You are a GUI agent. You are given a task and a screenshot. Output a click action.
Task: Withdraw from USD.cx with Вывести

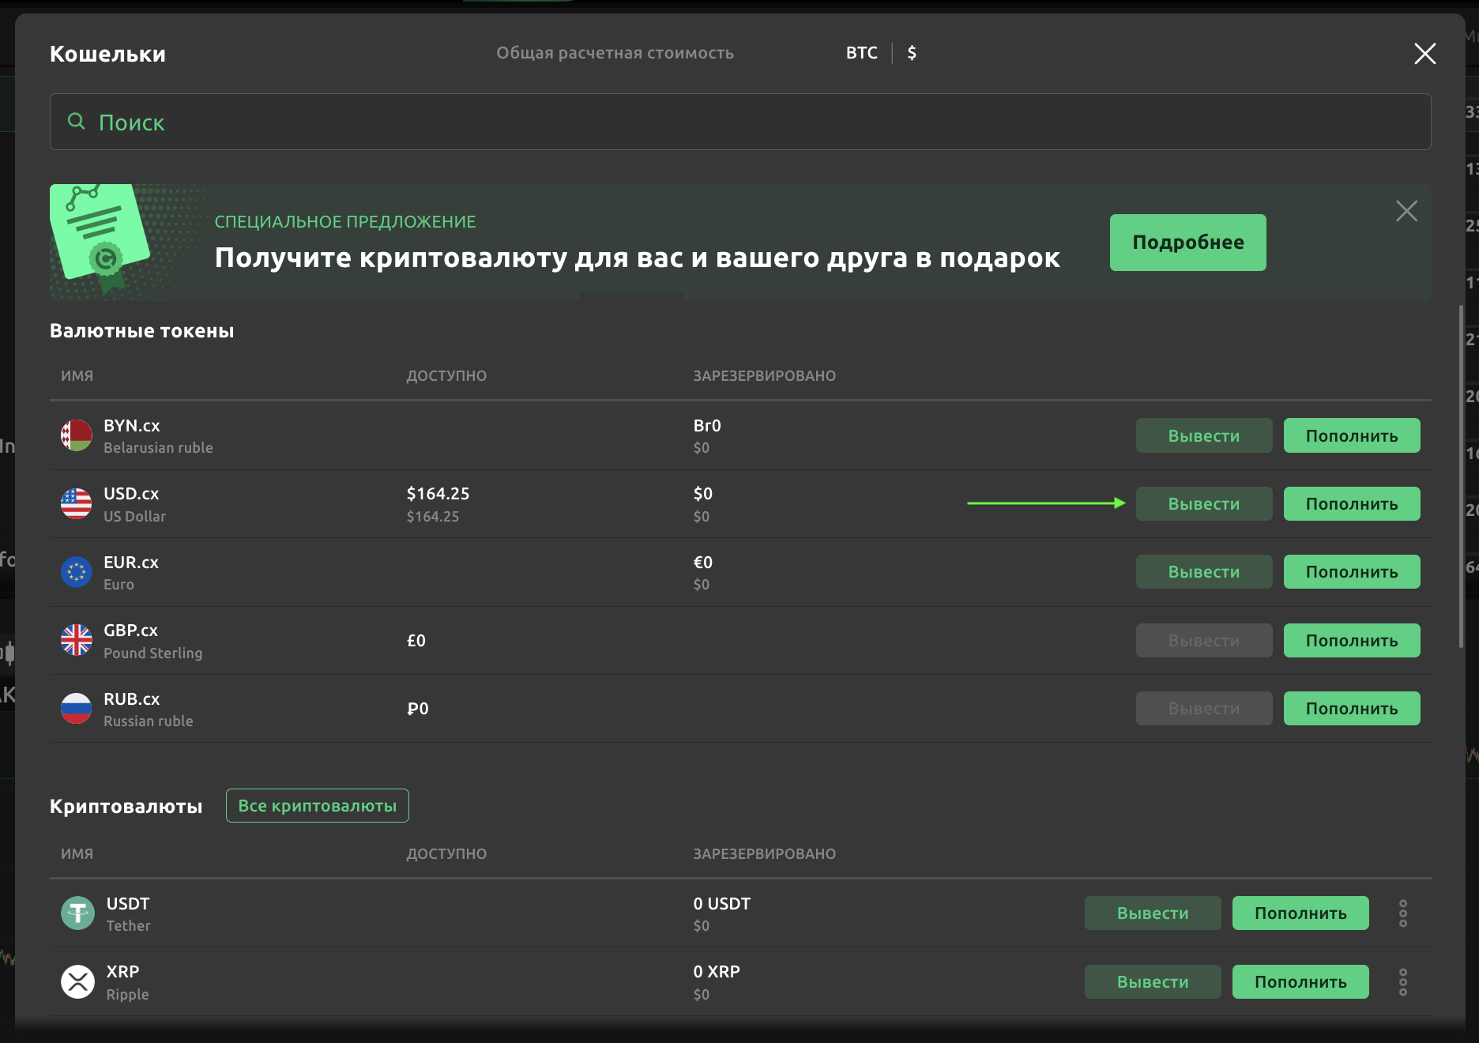(1203, 504)
